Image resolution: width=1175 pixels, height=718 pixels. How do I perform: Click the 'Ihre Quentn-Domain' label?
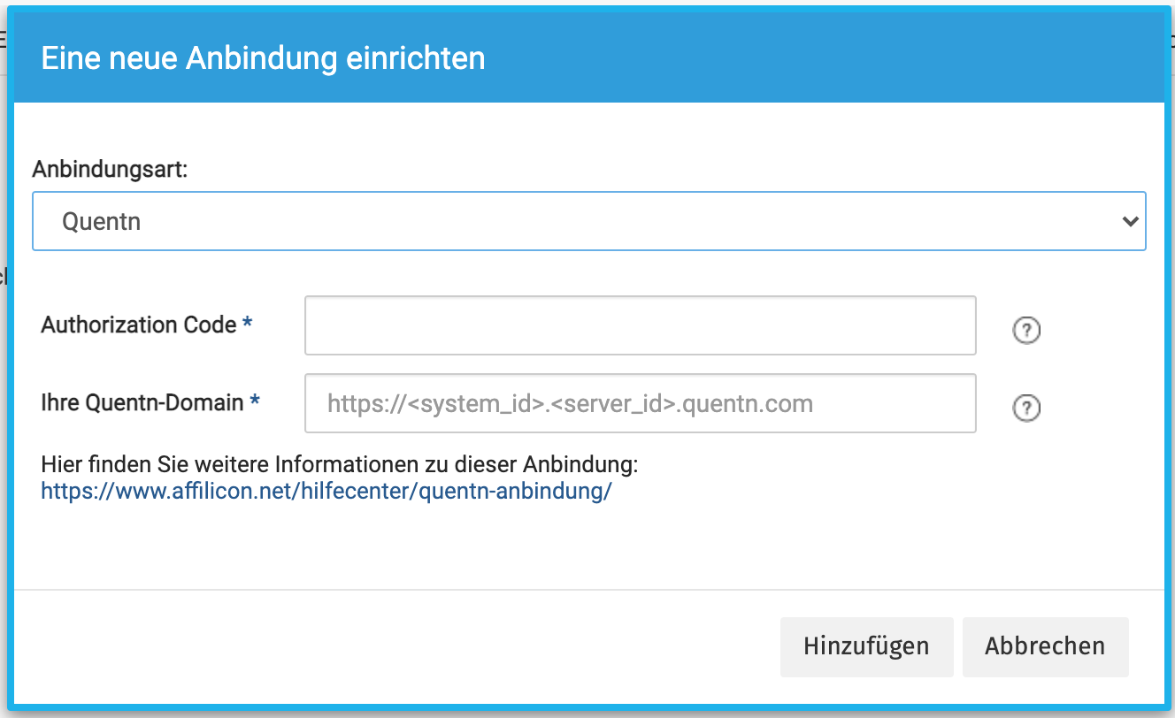point(142,402)
